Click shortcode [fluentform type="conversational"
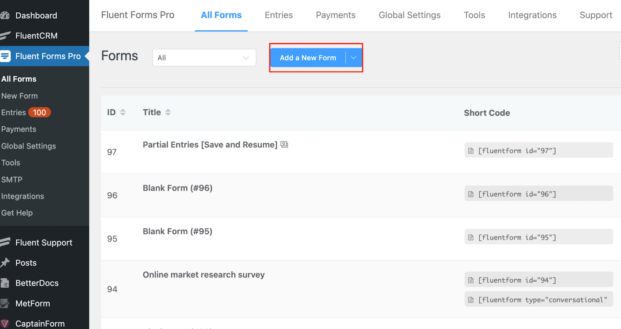 coord(543,300)
